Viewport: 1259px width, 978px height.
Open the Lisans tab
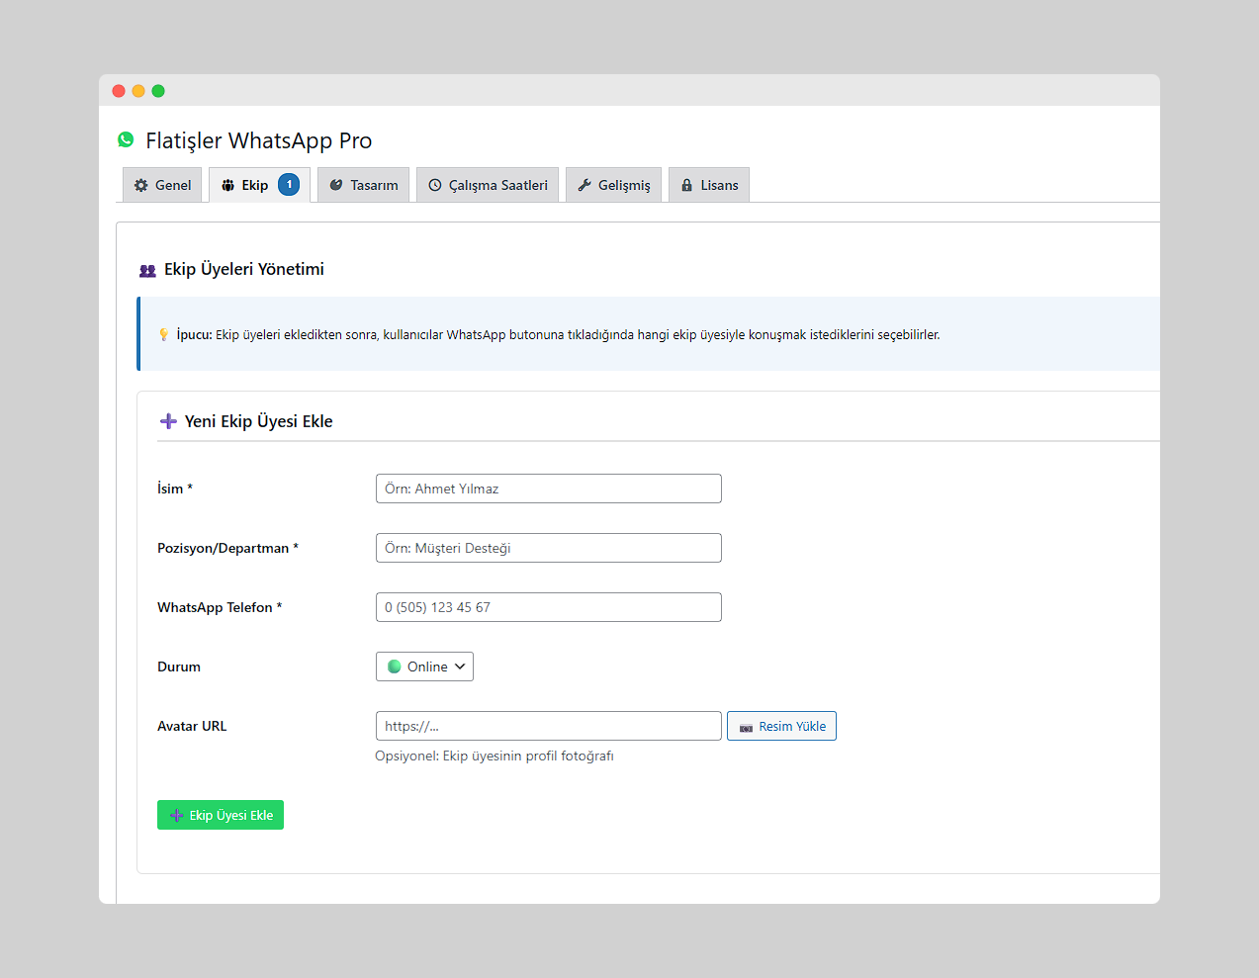(x=708, y=185)
